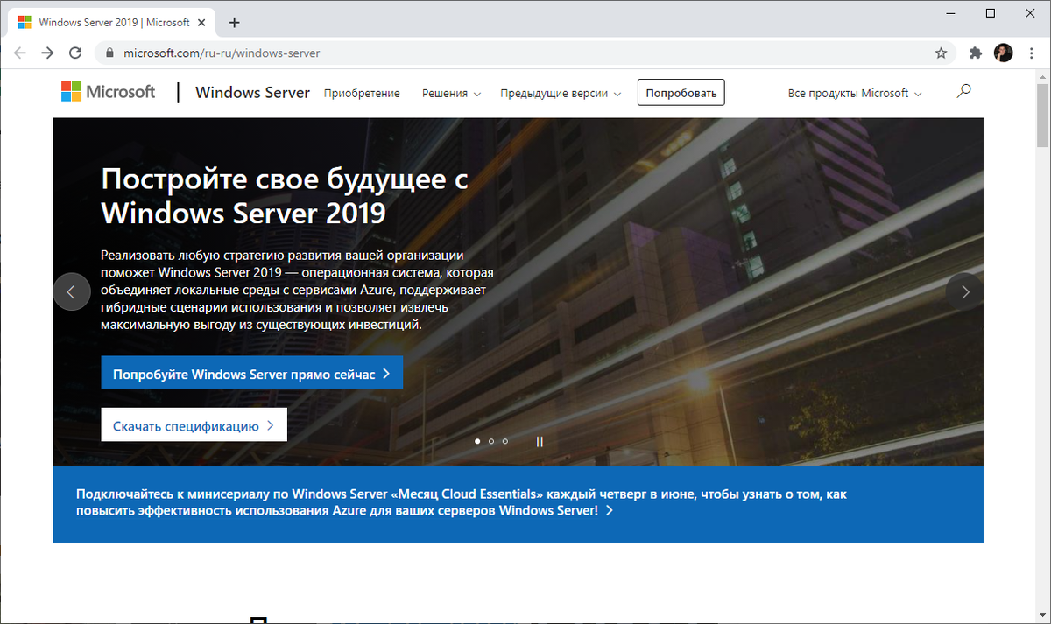Select the second carousel dot
1051x624 pixels.
(x=491, y=442)
